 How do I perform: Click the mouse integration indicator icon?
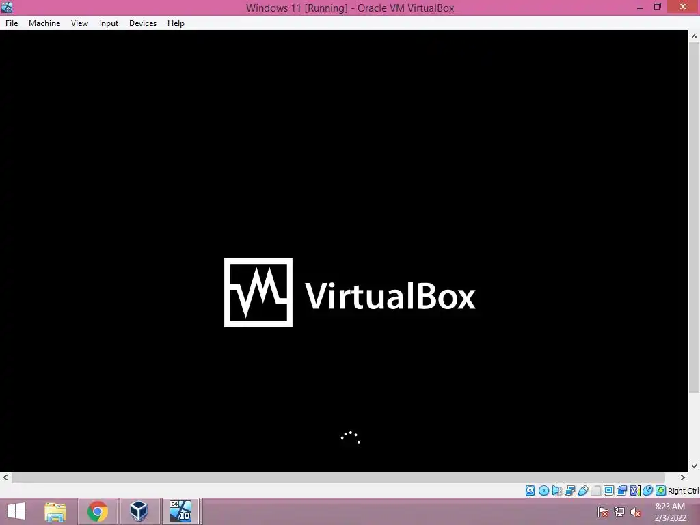tap(648, 491)
